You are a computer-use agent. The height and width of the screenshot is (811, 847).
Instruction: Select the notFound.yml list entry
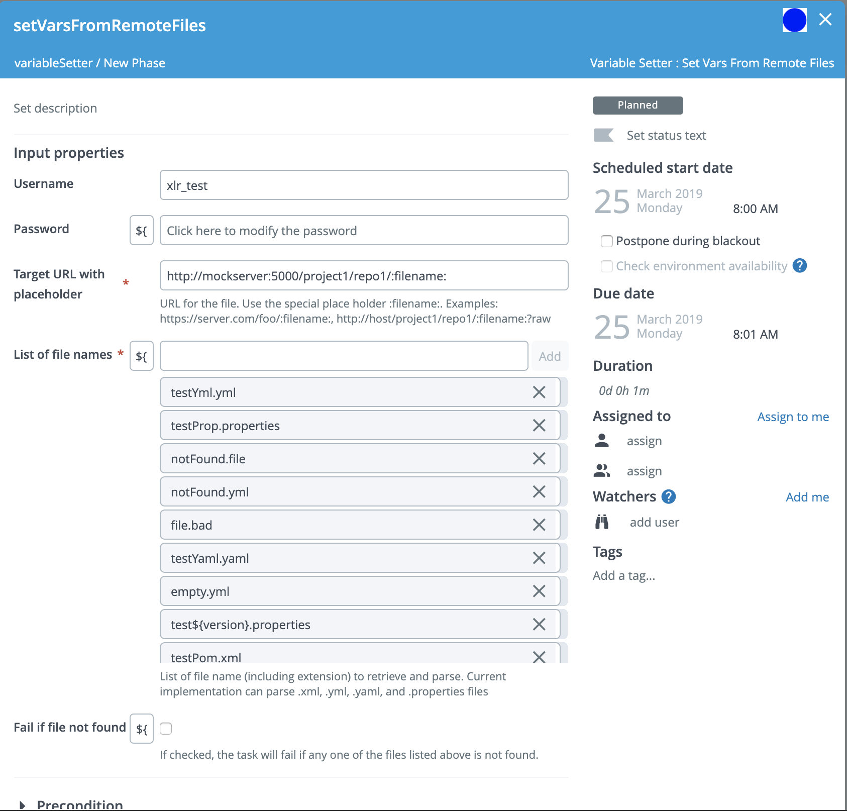pyautogui.click(x=360, y=492)
